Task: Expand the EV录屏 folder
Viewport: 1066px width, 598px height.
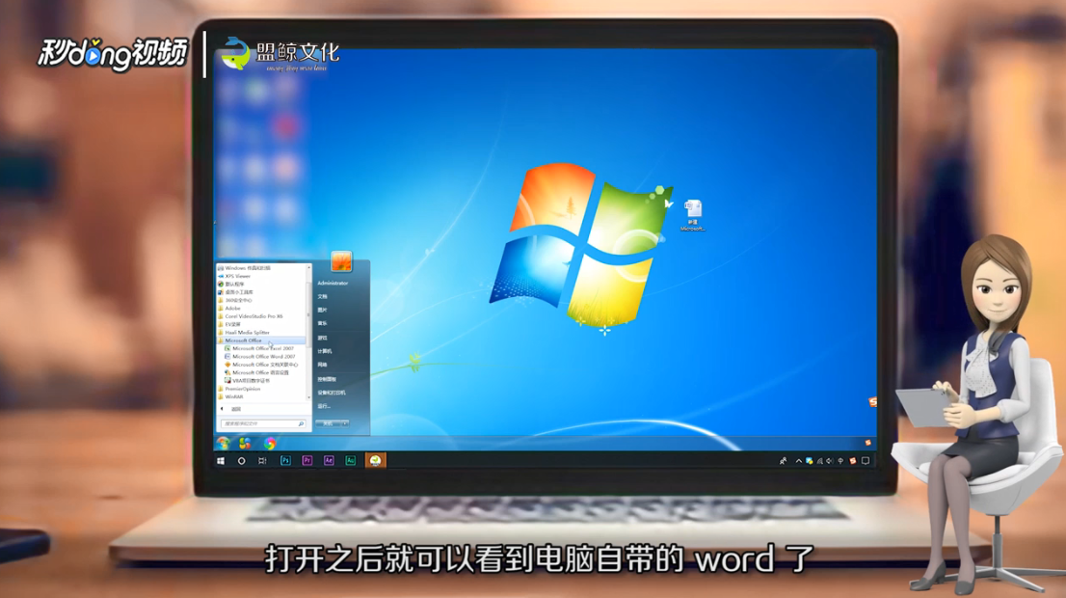Action: click(229, 324)
